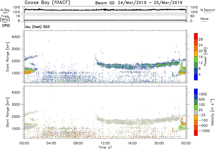The height and width of the screenshot is (149, 215).
Task: Select the "tau (fast) 503" CPID text
Action: 37,27
